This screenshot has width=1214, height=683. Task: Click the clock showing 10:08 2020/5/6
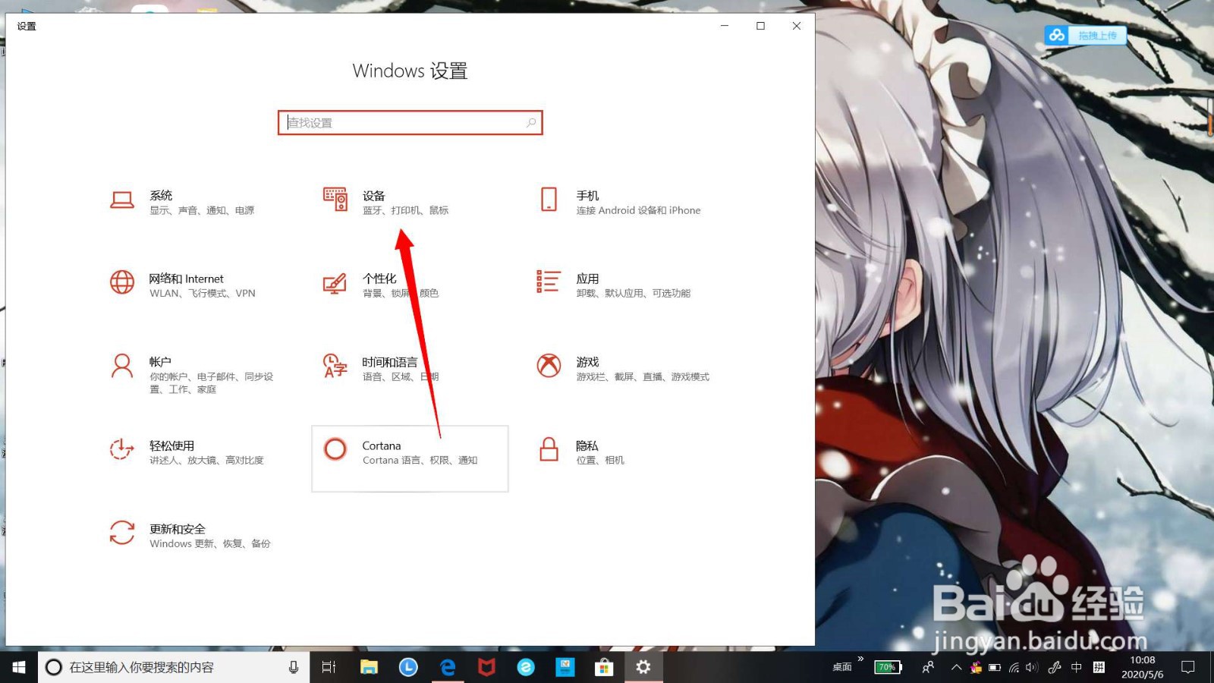click(x=1142, y=667)
